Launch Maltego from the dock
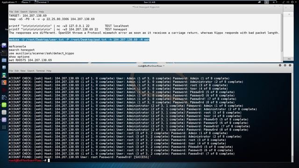 (x=4, y=98)
